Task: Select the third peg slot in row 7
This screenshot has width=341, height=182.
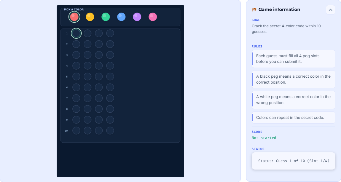Action: tap(99, 98)
